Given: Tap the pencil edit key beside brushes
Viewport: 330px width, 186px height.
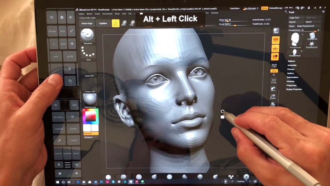Looking at the screenshot, I should 72,117.
